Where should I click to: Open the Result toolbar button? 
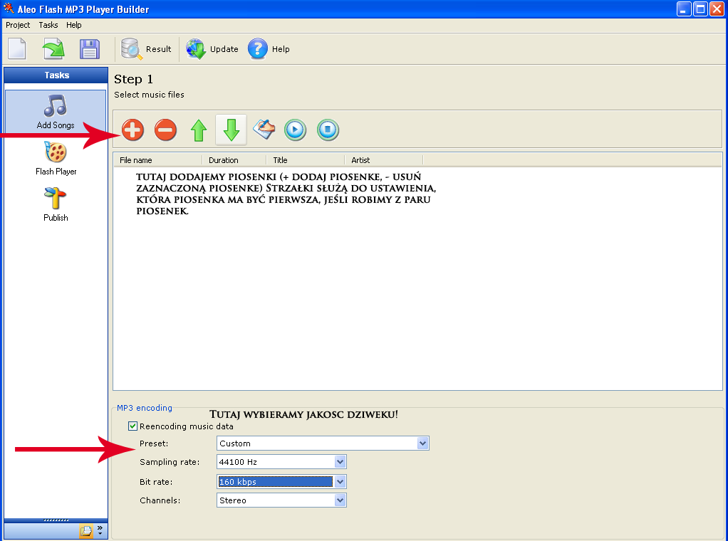pyautogui.click(x=146, y=48)
